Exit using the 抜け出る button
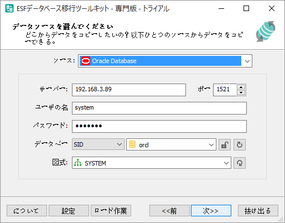 click(258, 210)
